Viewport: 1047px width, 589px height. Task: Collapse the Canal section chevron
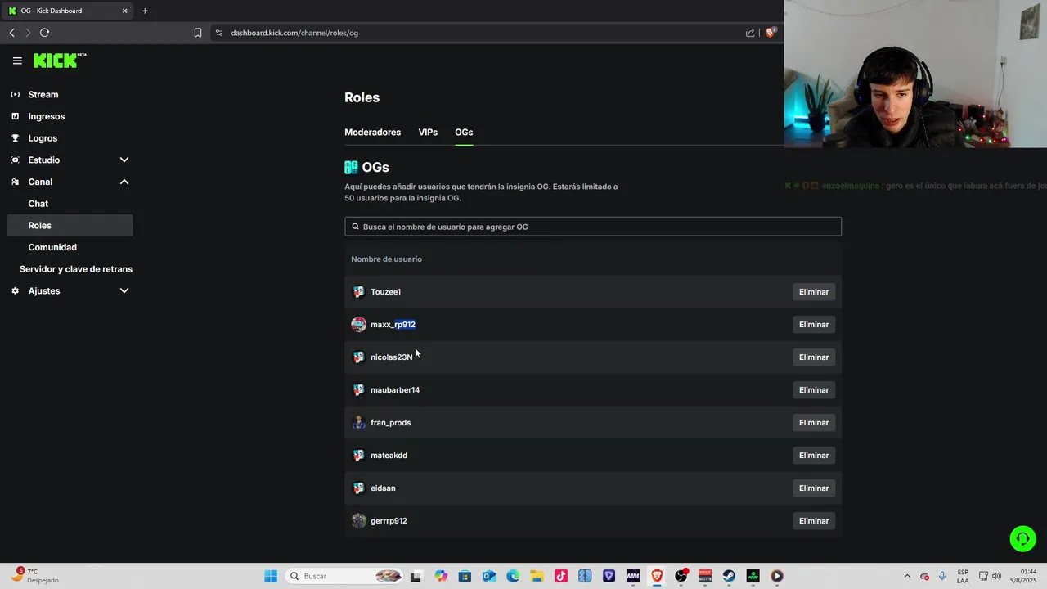(x=124, y=182)
